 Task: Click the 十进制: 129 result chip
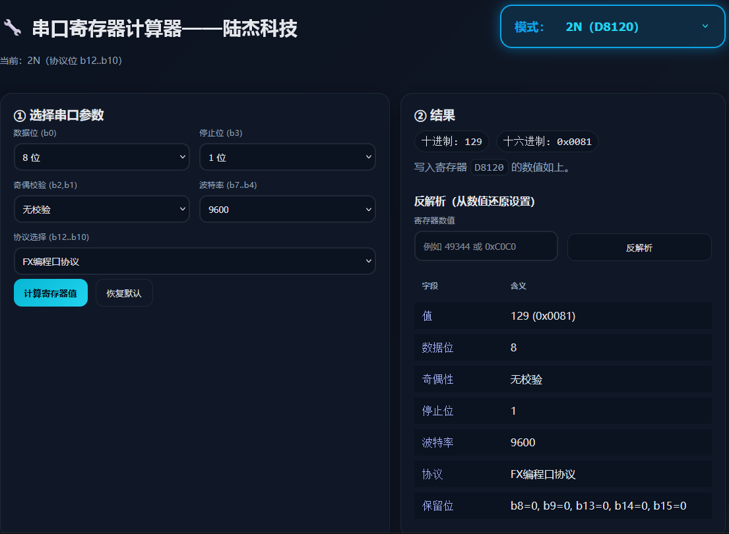coord(452,142)
